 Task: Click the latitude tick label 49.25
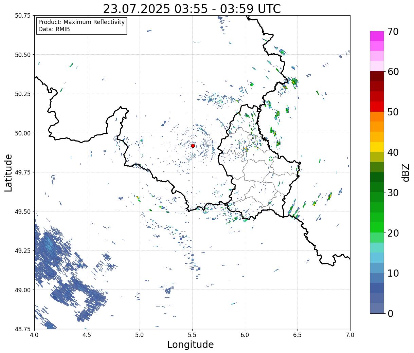23,251
